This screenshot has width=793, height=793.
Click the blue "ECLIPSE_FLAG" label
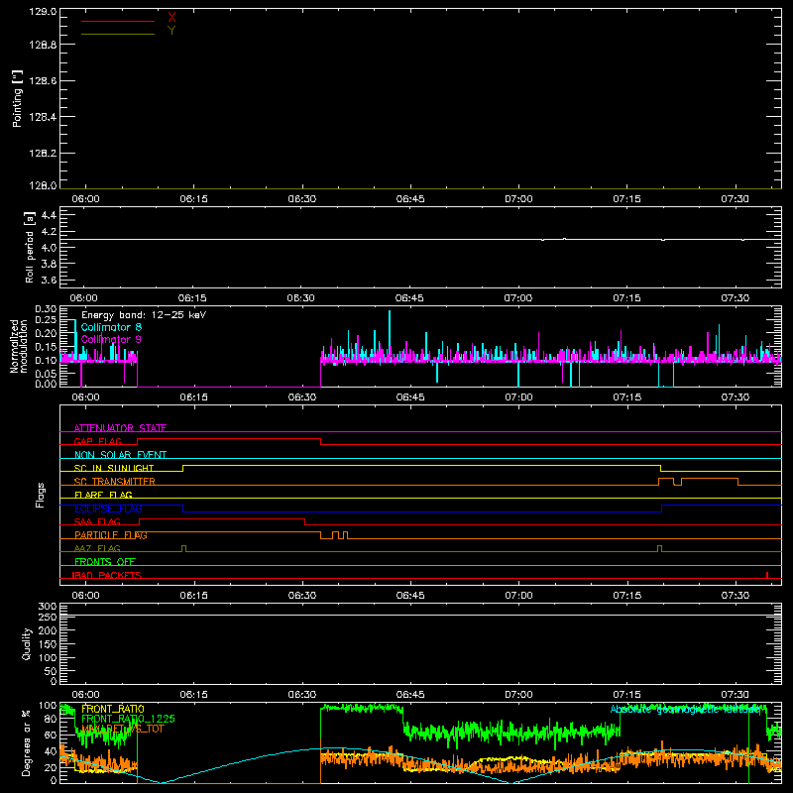pos(108,509)
